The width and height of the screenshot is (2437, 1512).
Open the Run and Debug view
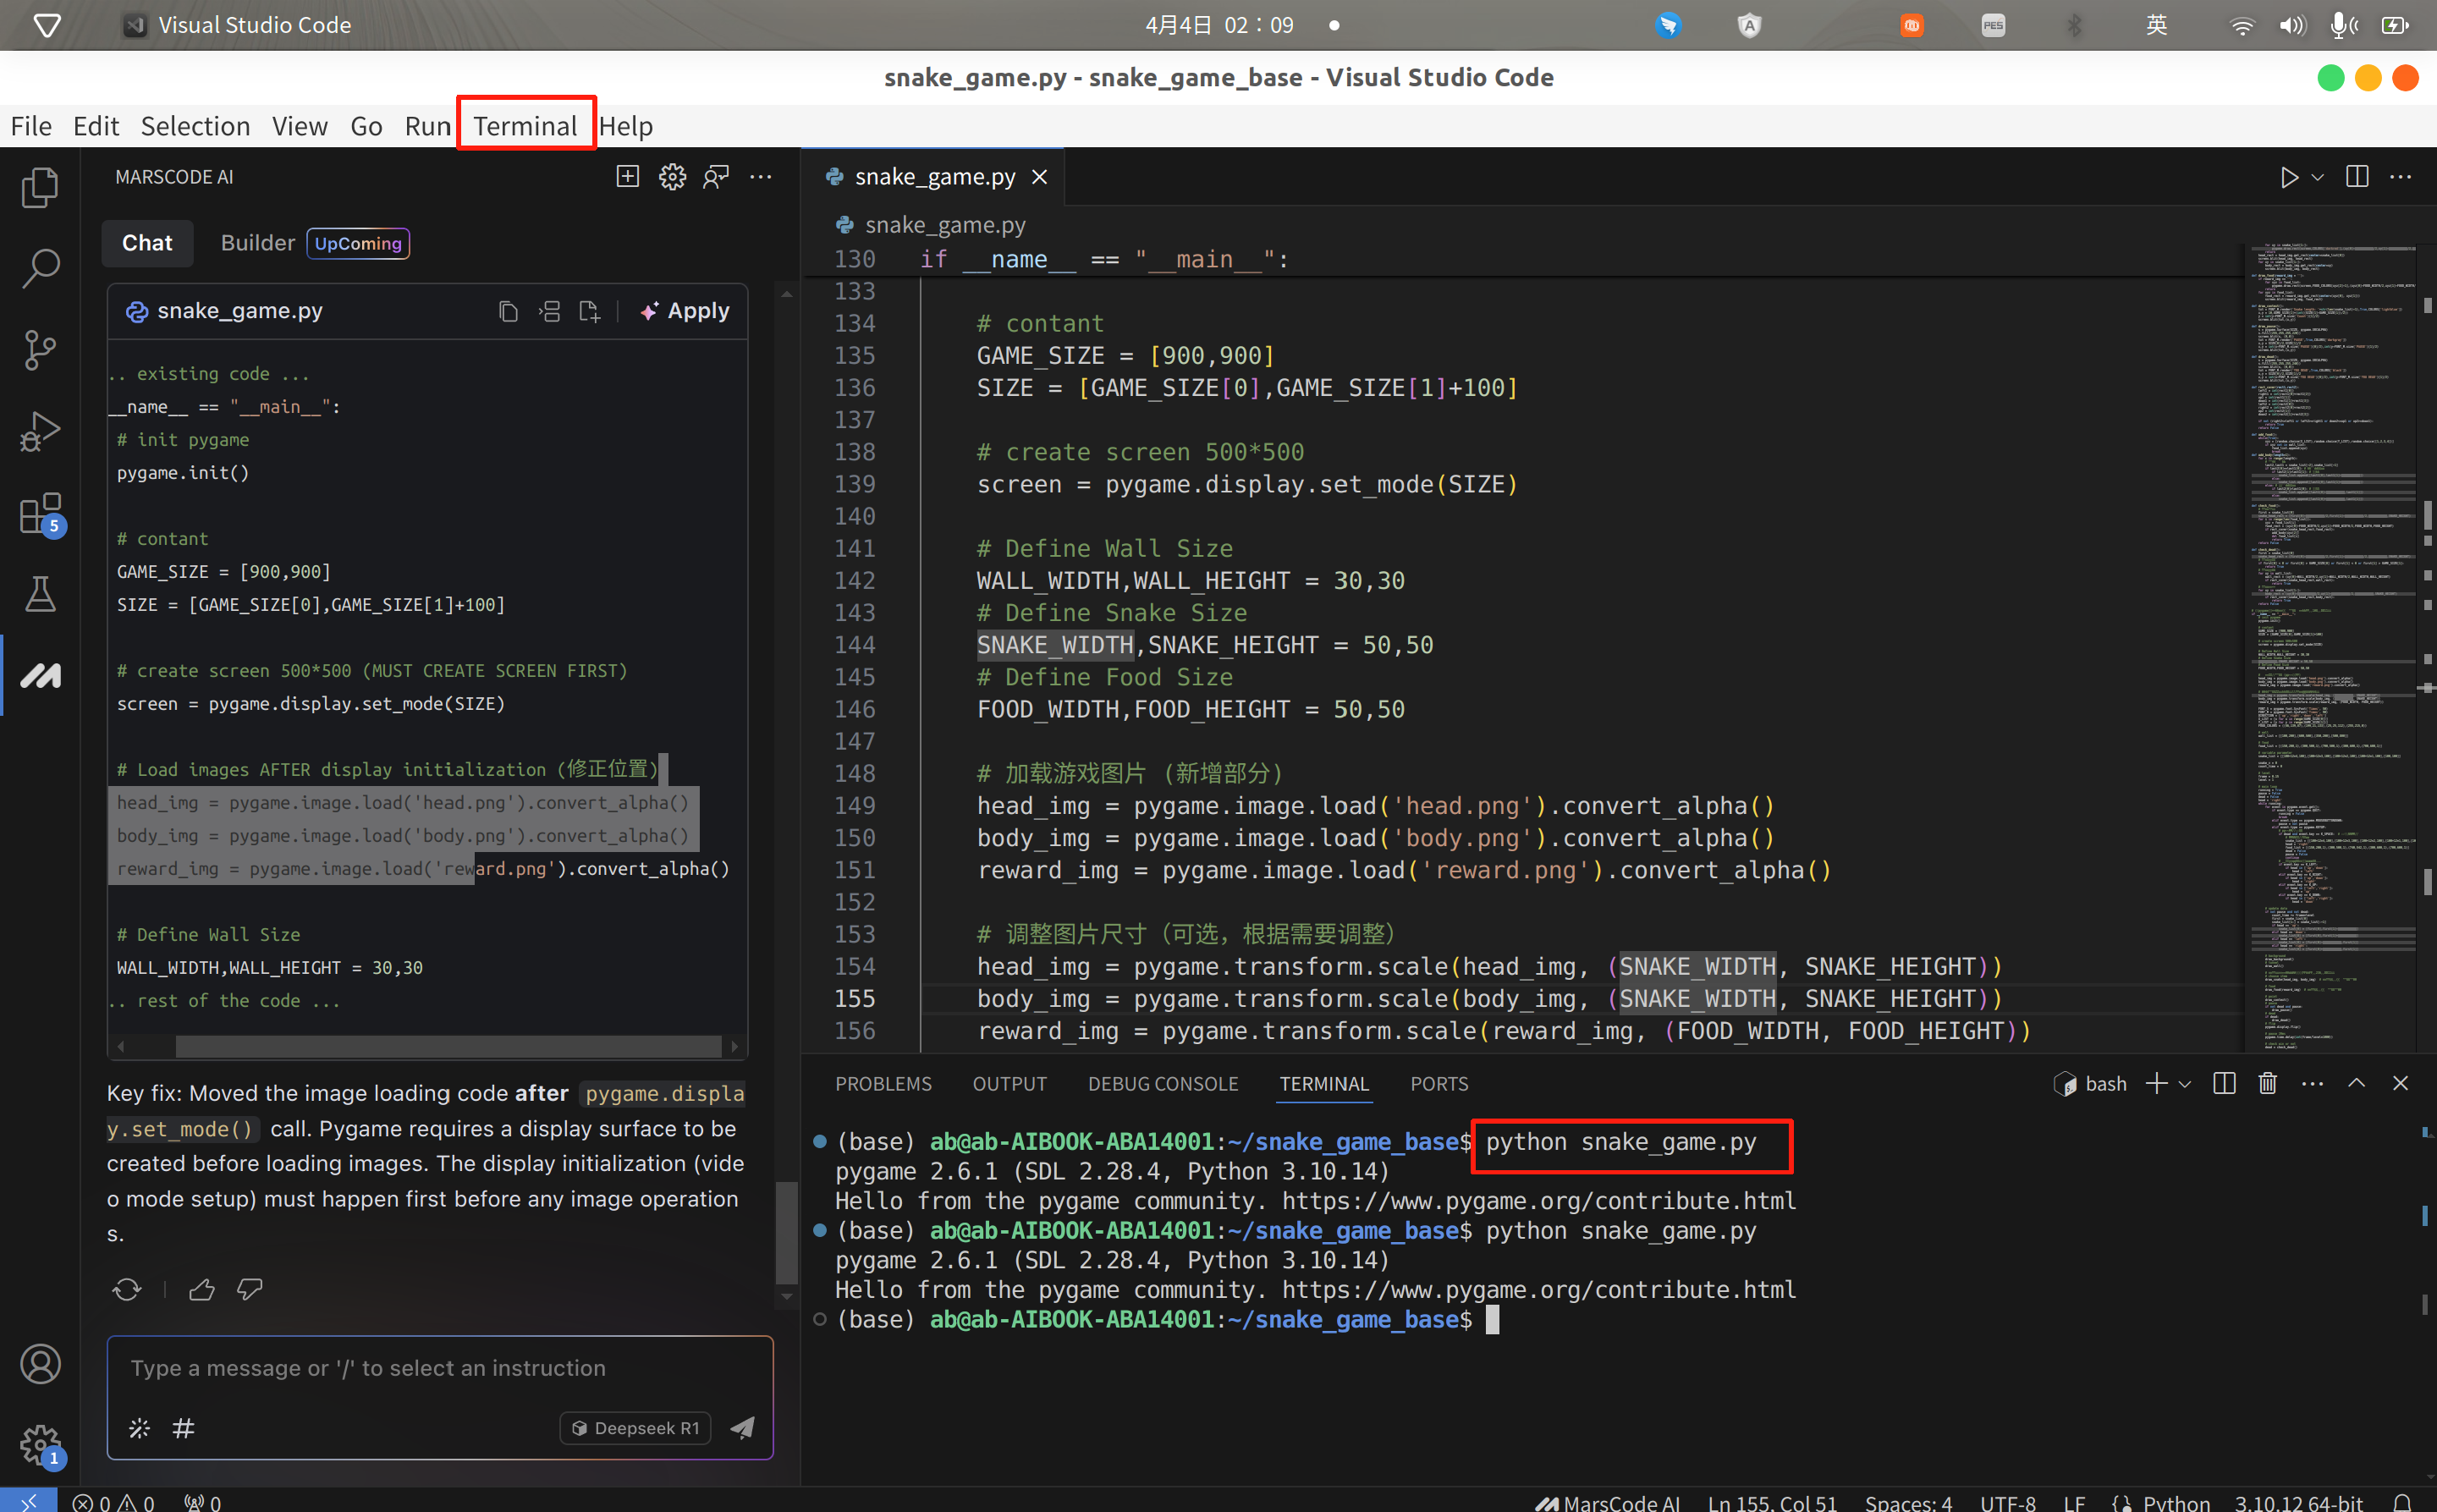(40, 431)
